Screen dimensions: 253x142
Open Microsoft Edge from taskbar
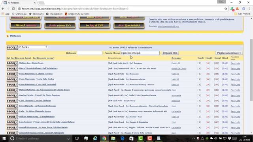123,138
